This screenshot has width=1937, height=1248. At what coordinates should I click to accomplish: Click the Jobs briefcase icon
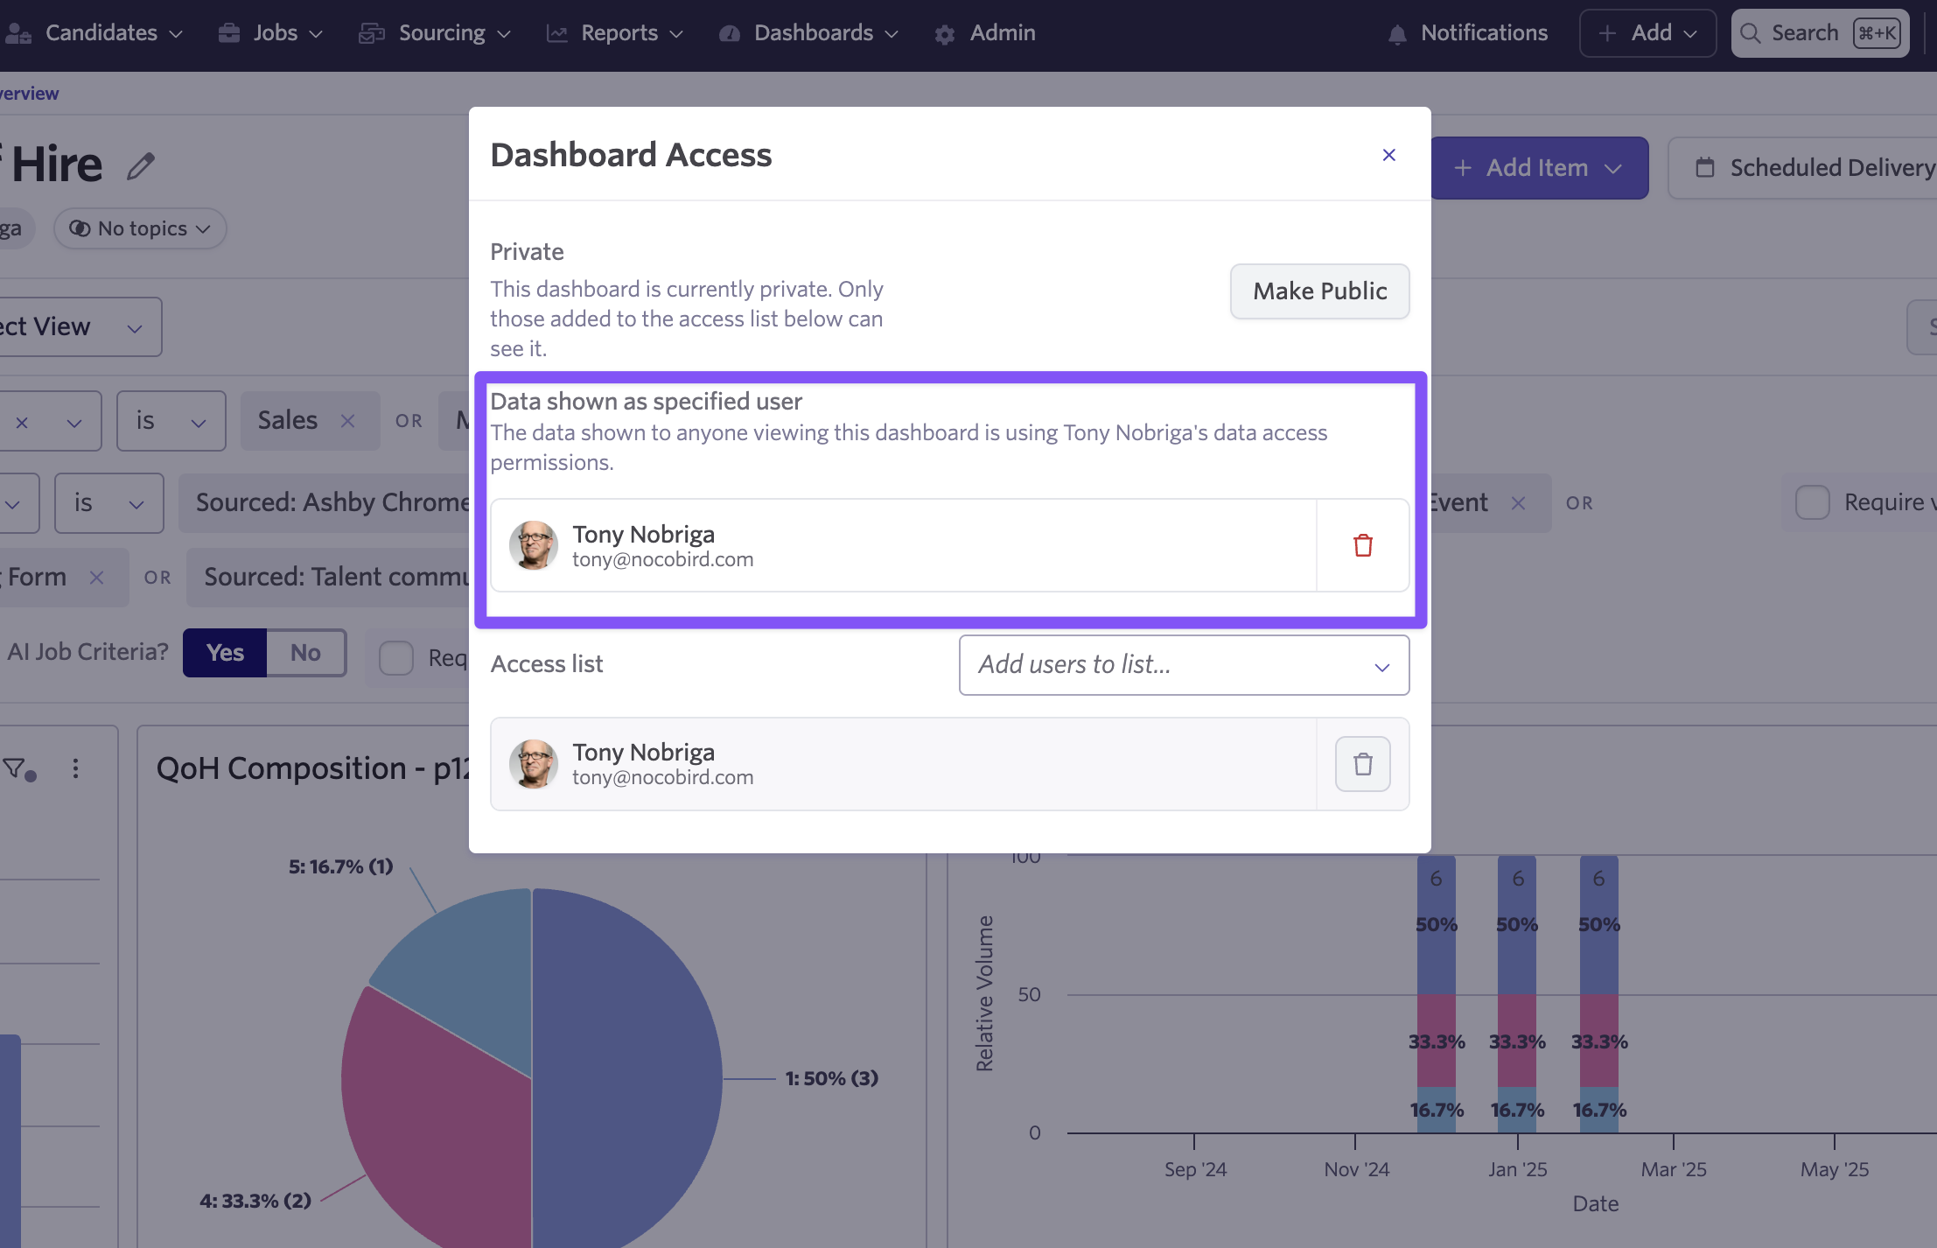[229, 33]
